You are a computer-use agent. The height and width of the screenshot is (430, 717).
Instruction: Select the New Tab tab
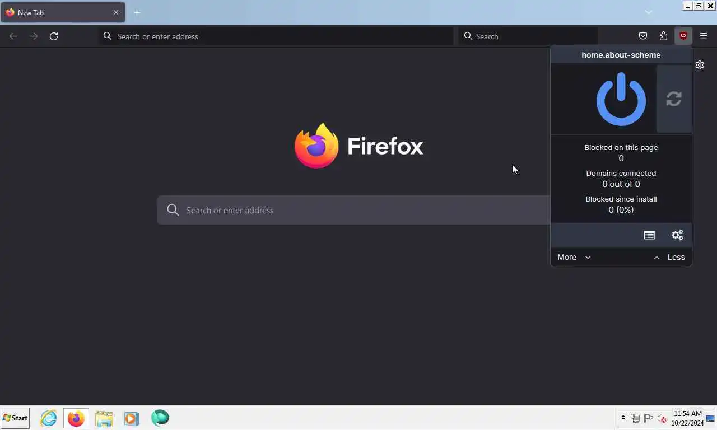pos(63,12)
